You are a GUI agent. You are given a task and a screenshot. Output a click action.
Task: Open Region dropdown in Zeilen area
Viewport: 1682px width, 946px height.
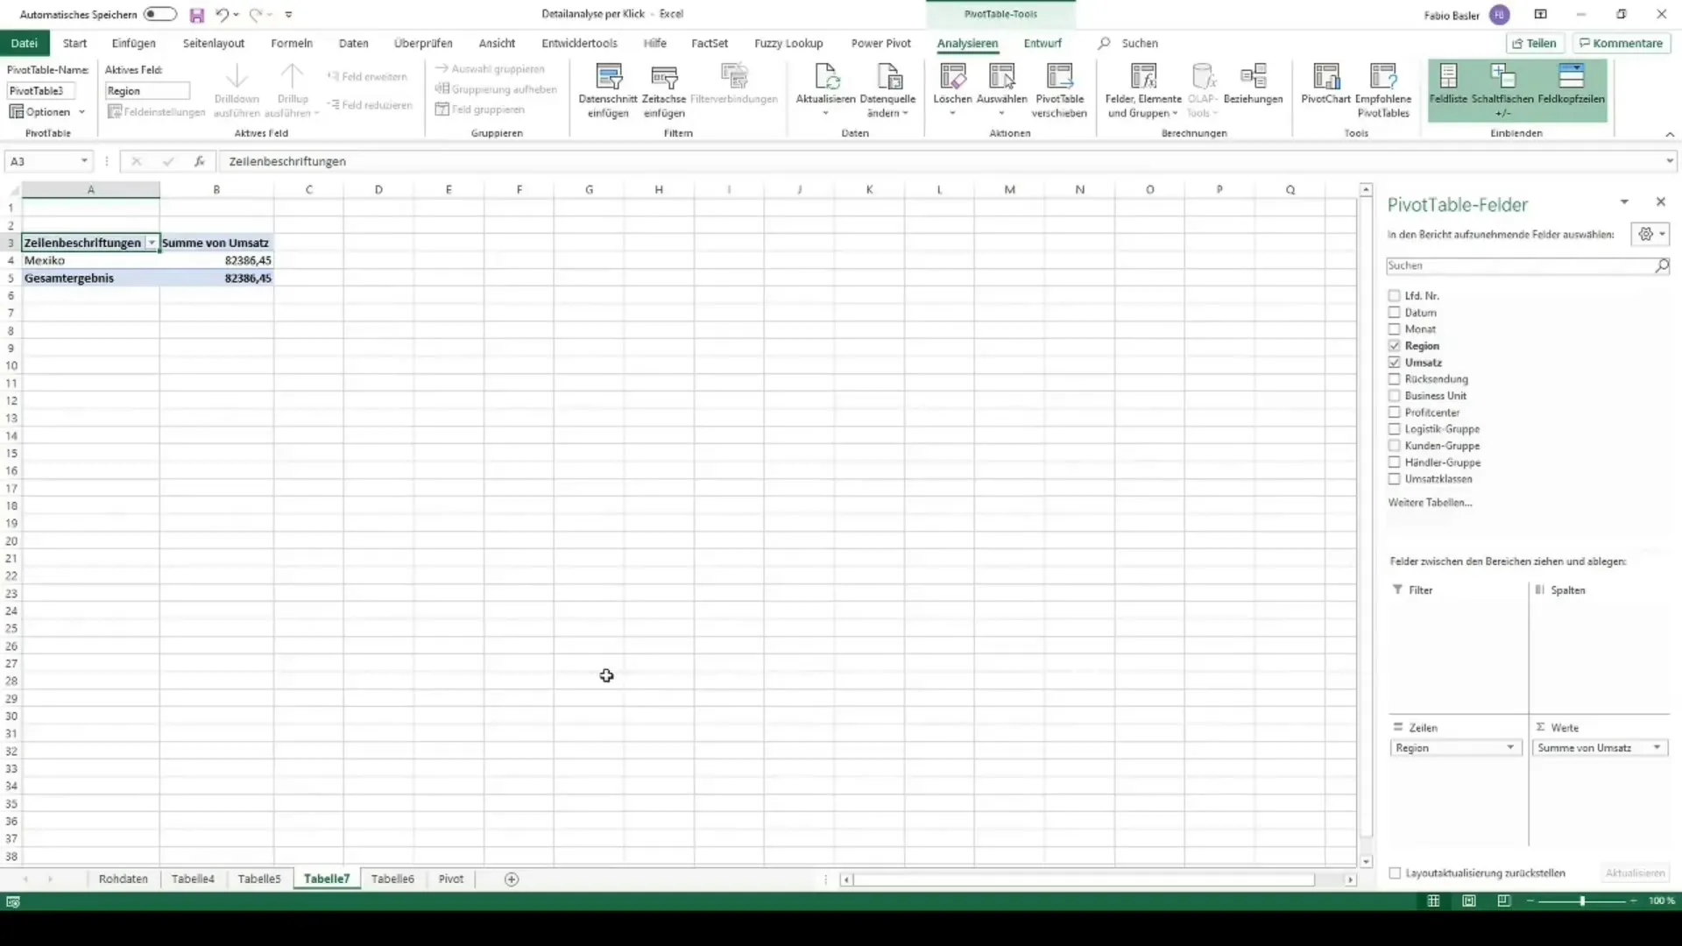click(1510, 748)
